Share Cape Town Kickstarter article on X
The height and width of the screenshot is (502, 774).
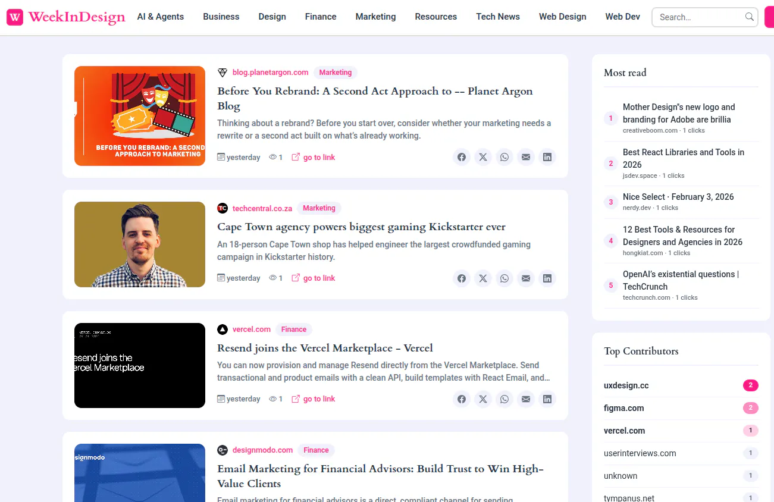click(483, 278)
